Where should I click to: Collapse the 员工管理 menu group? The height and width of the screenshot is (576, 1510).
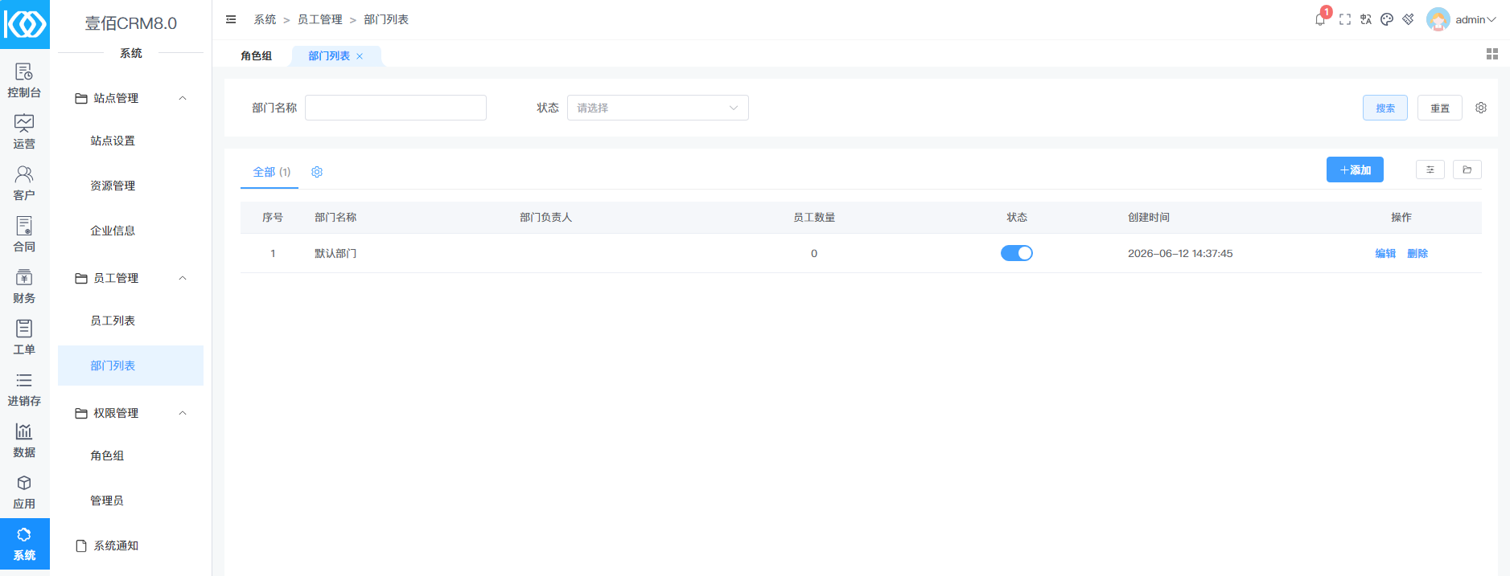[x=130, y=278]
